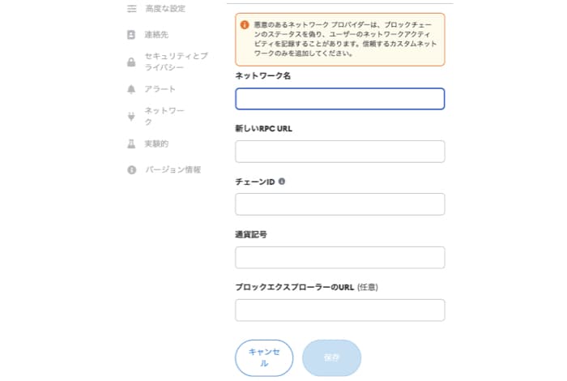Focus the ネットワーク名 input field
Viewport: 567px width, 381px height.
[x=339, y=99]
